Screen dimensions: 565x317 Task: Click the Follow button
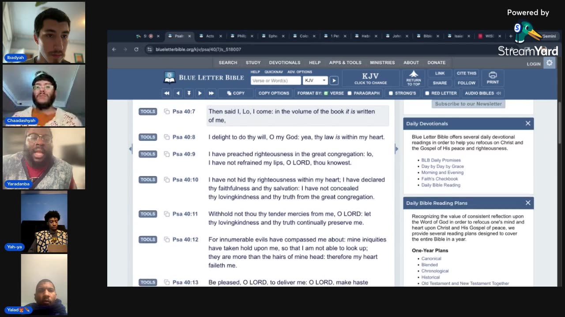point(467,83)
